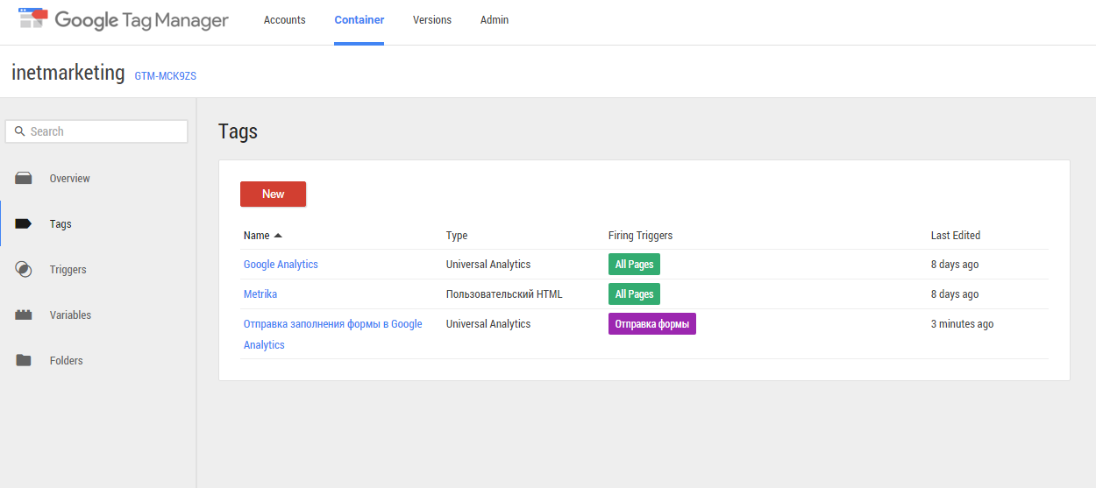Click the Tags page heading

point(238,131)
